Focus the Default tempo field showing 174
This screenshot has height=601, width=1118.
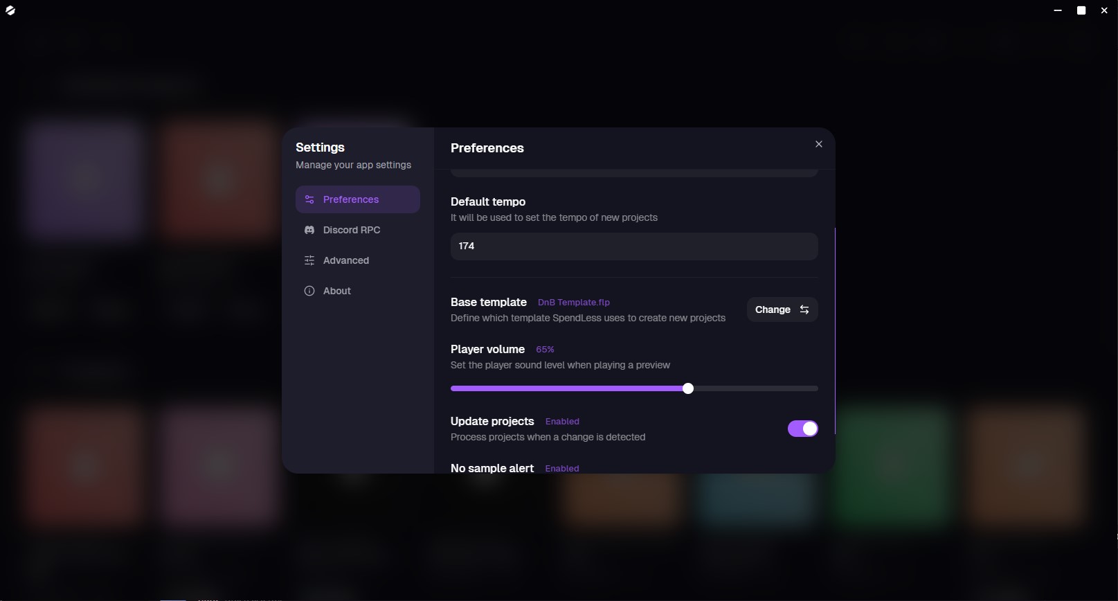tap(634, 246)
